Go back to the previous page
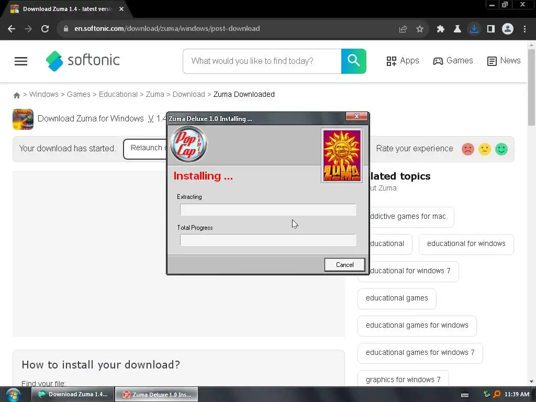536x402 pixels. [12, 29]
